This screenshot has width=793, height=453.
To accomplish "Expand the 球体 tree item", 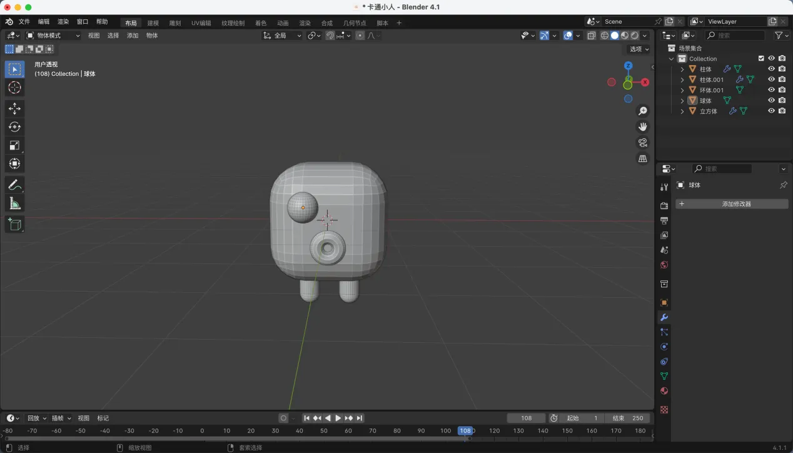I will tap(682, 101).
